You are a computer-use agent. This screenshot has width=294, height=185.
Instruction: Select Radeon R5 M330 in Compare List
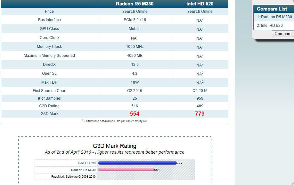(274, 17)
